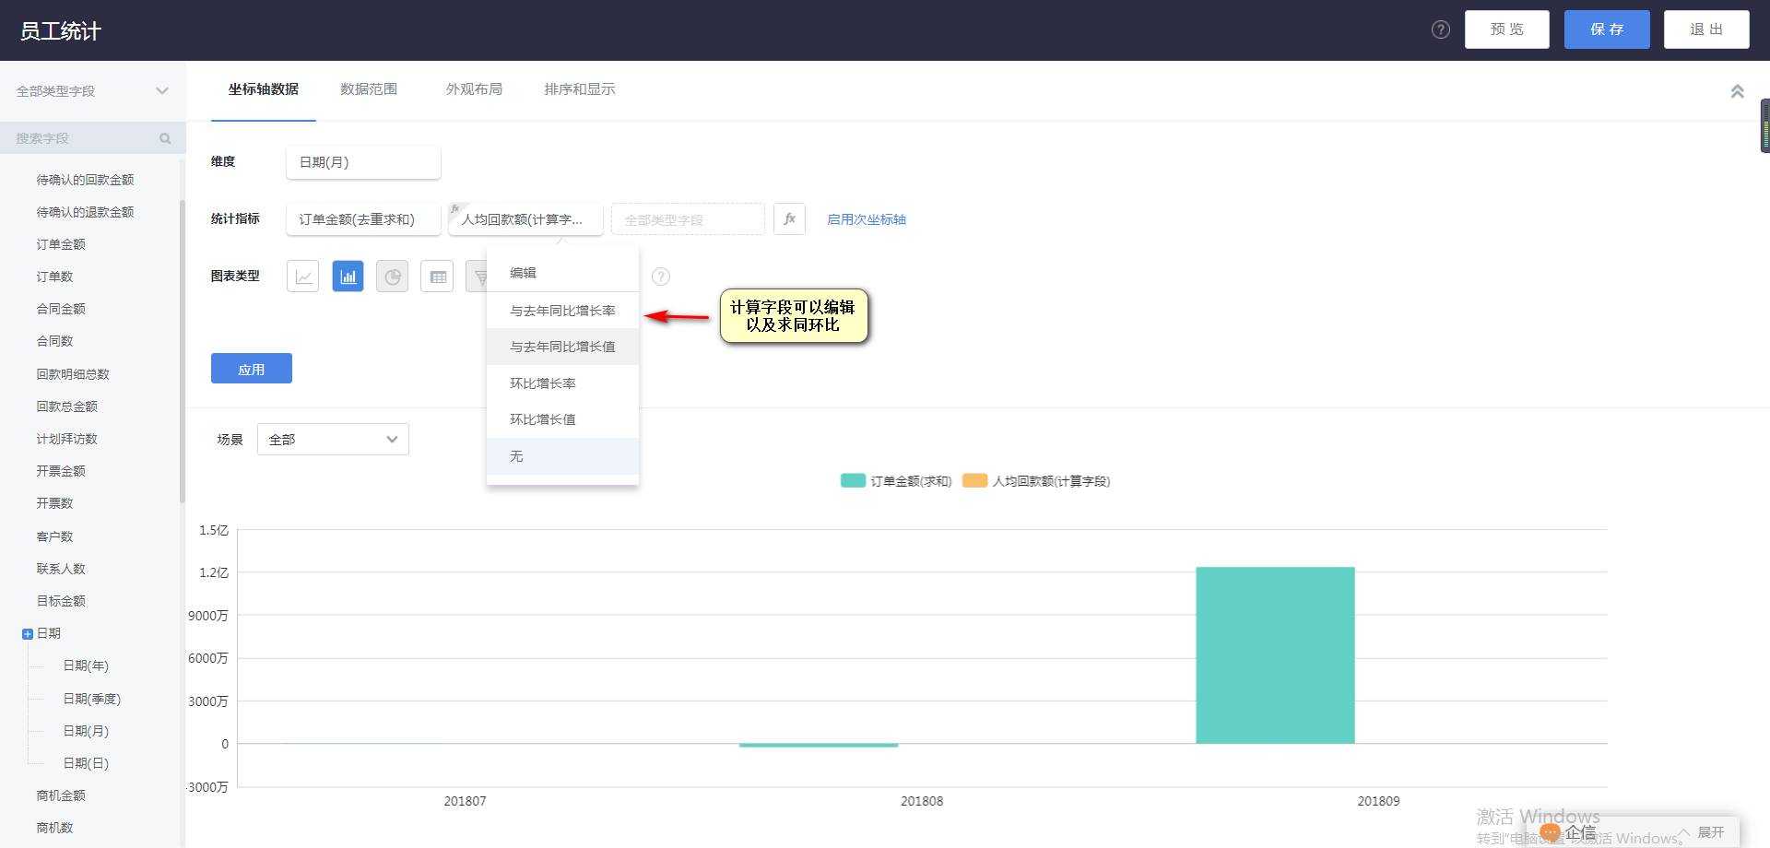Choose 环比增长值 menu option

point(562,419)
